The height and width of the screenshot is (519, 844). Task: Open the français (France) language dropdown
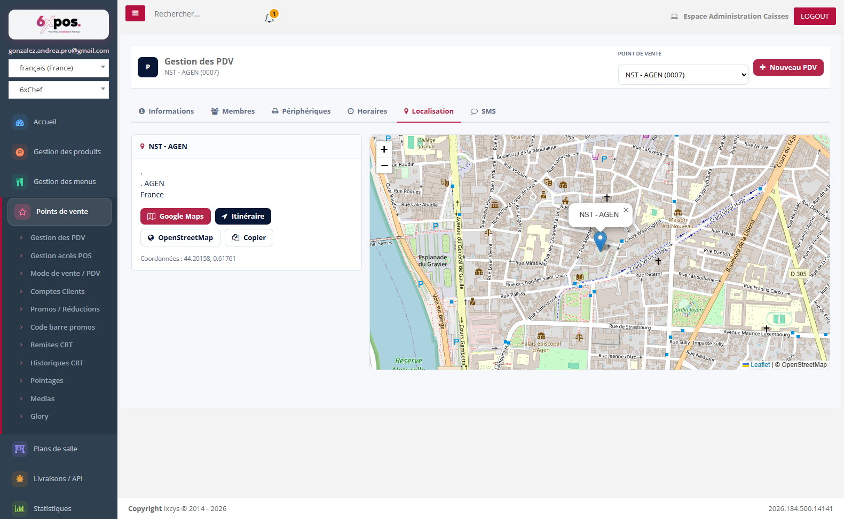tap(59, 68)
